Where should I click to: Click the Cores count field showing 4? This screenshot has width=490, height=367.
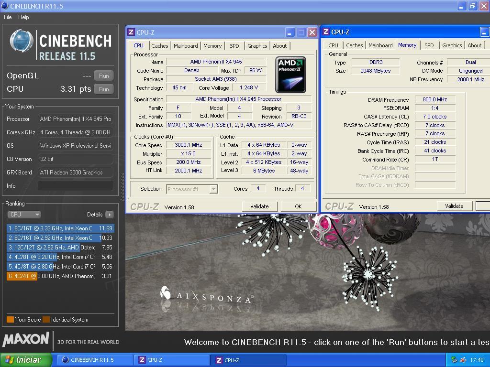point(258,188)
